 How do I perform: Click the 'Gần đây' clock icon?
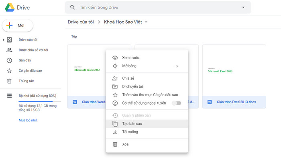pyautogui.click(x=9, y=60)
